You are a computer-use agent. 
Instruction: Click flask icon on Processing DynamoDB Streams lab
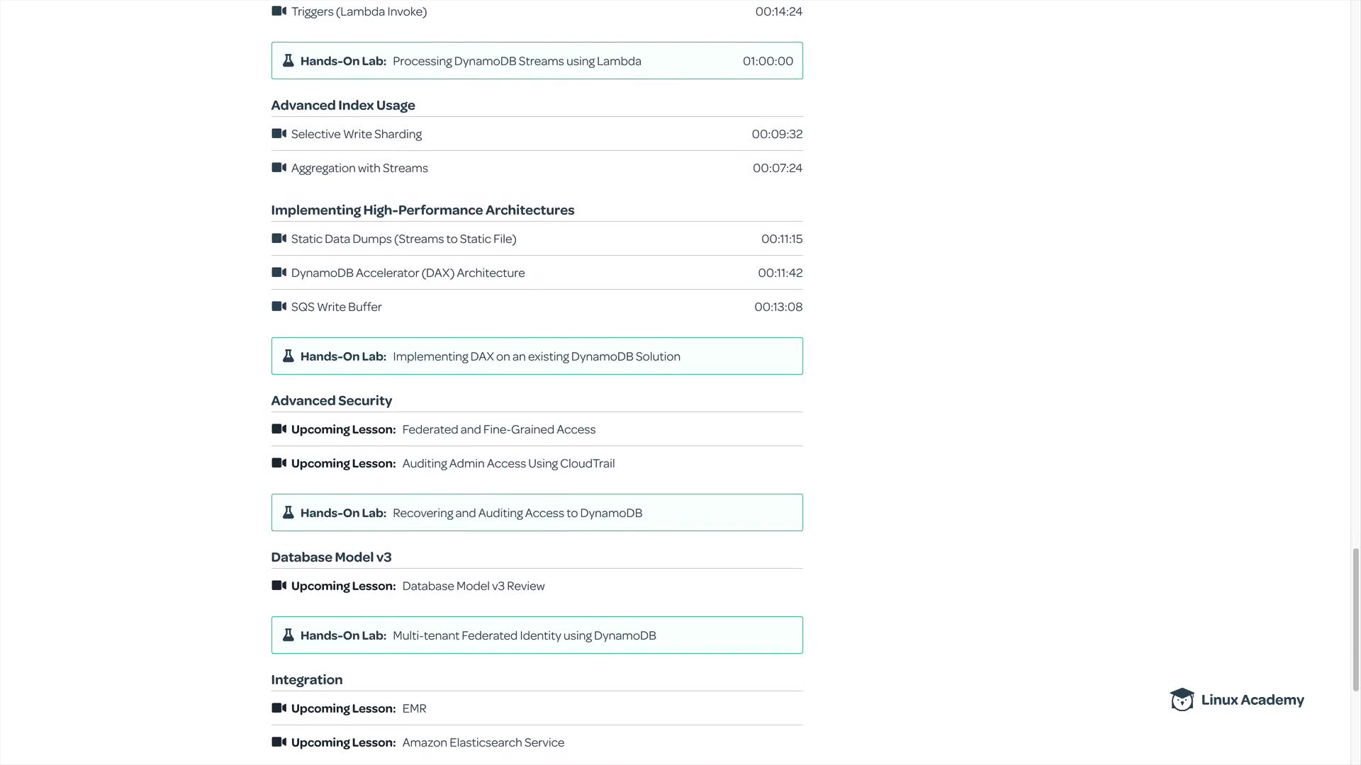click(289, 61)
